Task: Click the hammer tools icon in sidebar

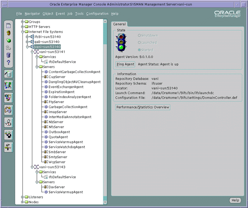Action: pyautogui.click(x=8, y=147)
